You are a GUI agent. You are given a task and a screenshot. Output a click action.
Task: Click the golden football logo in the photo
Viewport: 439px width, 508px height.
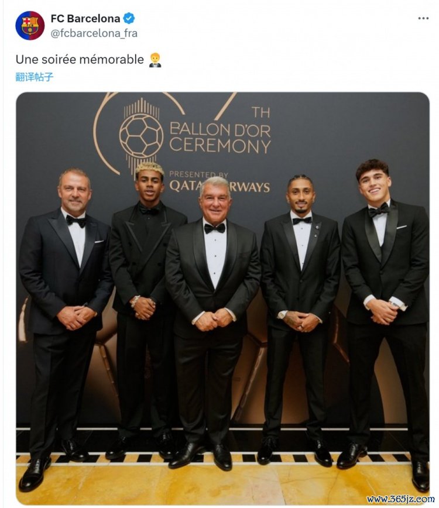[141, 136]
